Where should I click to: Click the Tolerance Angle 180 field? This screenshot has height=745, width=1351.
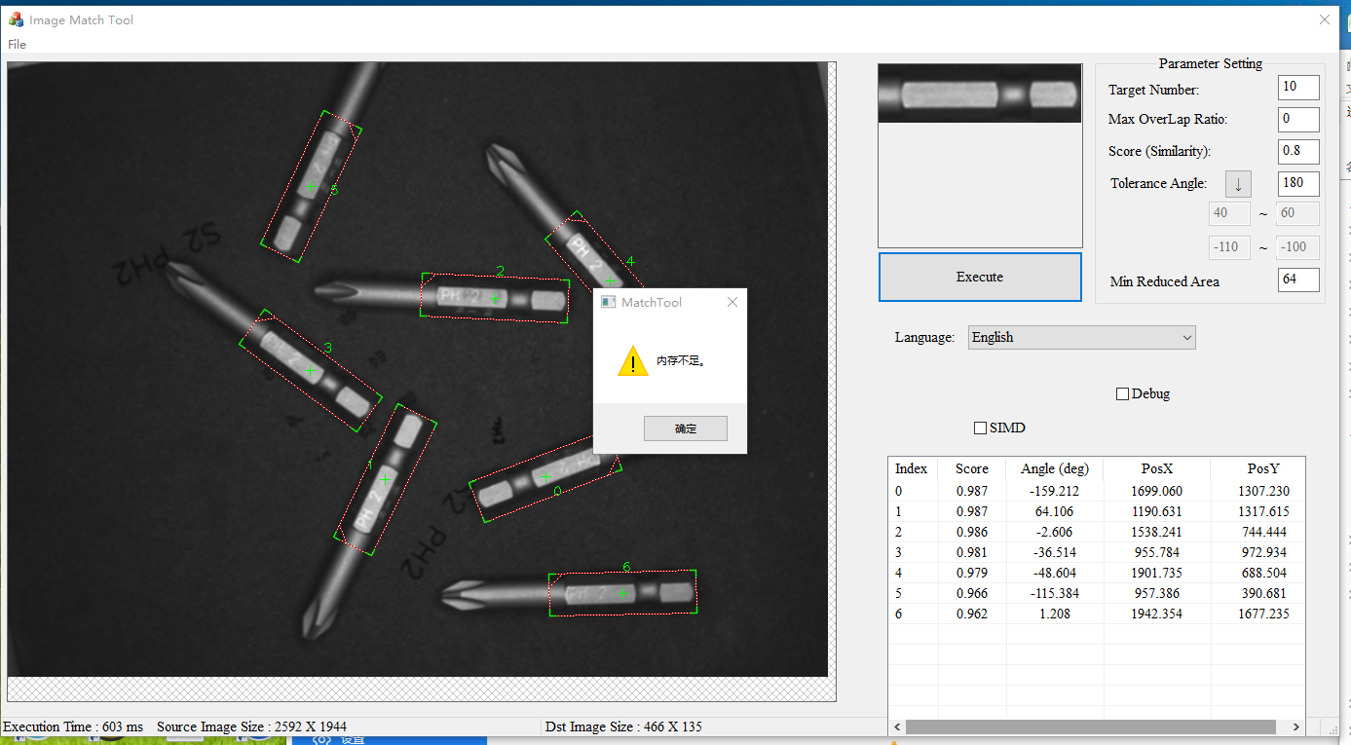click(x=1298, y=183)
